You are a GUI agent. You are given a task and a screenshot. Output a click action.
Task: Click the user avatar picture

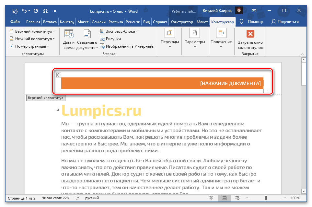[239, 10]
